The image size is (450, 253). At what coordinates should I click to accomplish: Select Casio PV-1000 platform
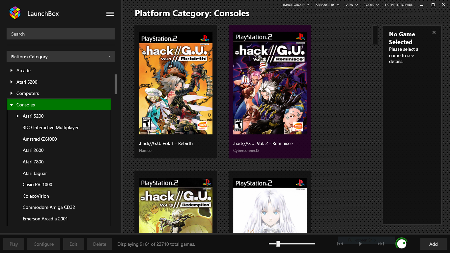tap(38, 184)
